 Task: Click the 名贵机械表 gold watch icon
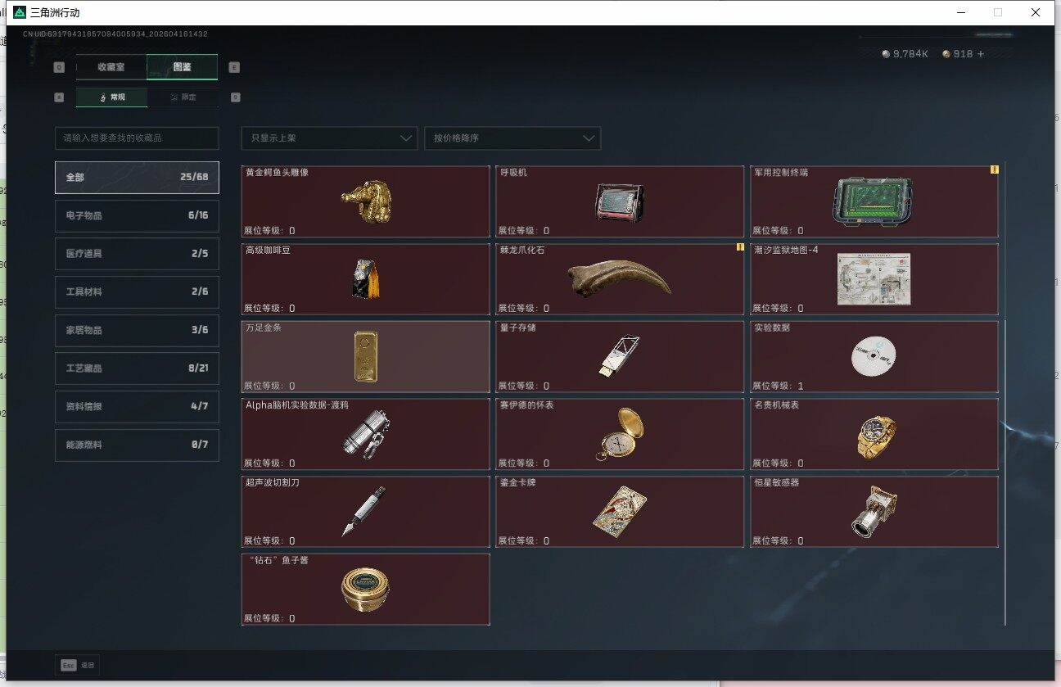point(875,436)
